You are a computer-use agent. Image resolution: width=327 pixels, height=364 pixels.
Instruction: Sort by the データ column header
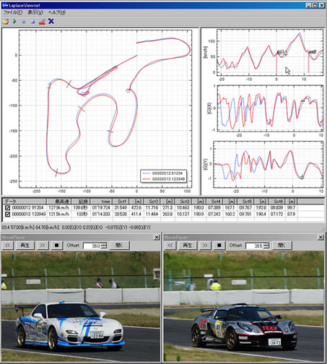tap(24, 201)
